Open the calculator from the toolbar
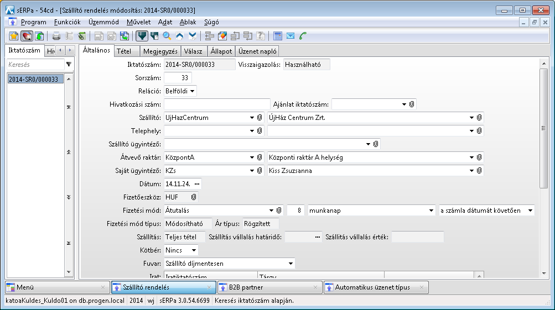 point(278,36)
